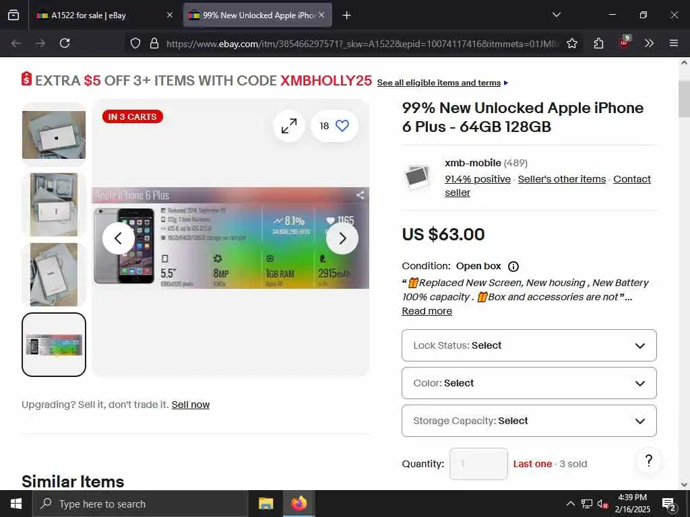The width and height of the screenshot is (690, 517).
Task: Open Firefox View icon in tab bar
Action: pyautogui.click(x=13, y=15)
